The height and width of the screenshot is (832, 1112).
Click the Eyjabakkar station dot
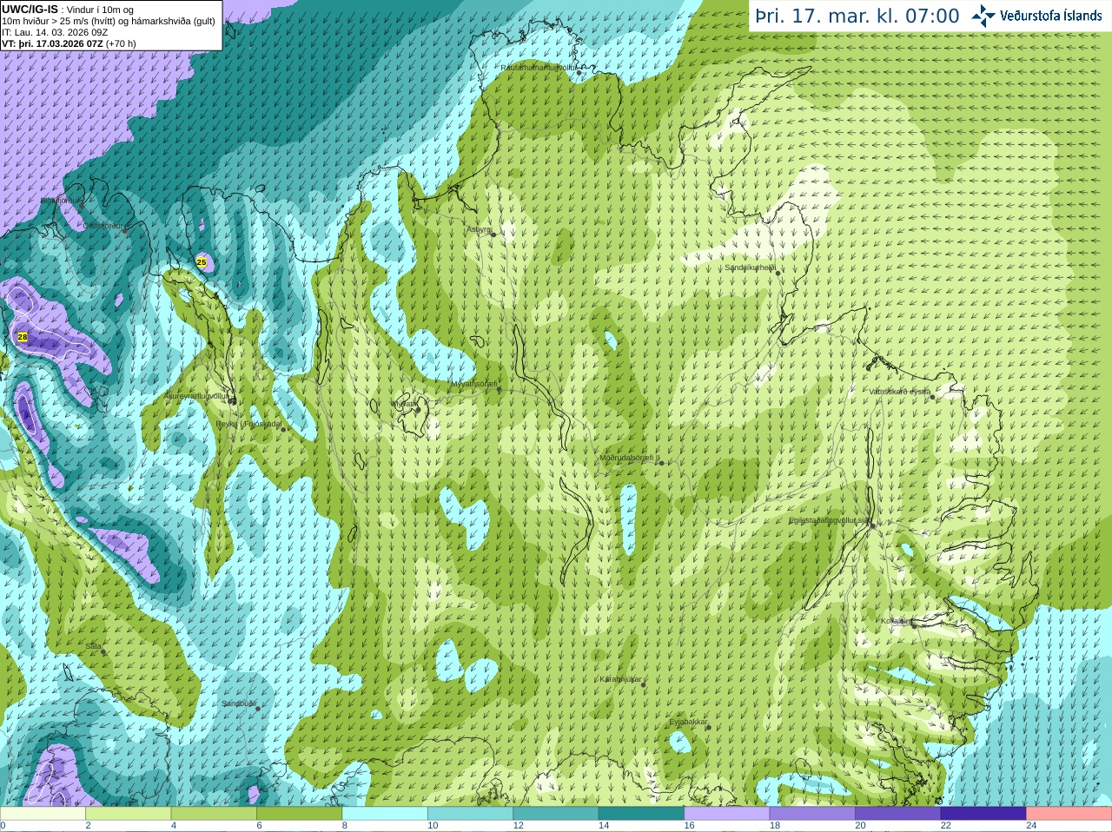tap(709, 727)
